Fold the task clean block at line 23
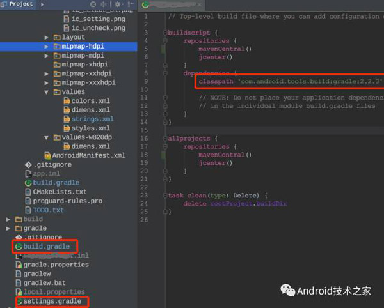 pos(165,196)
